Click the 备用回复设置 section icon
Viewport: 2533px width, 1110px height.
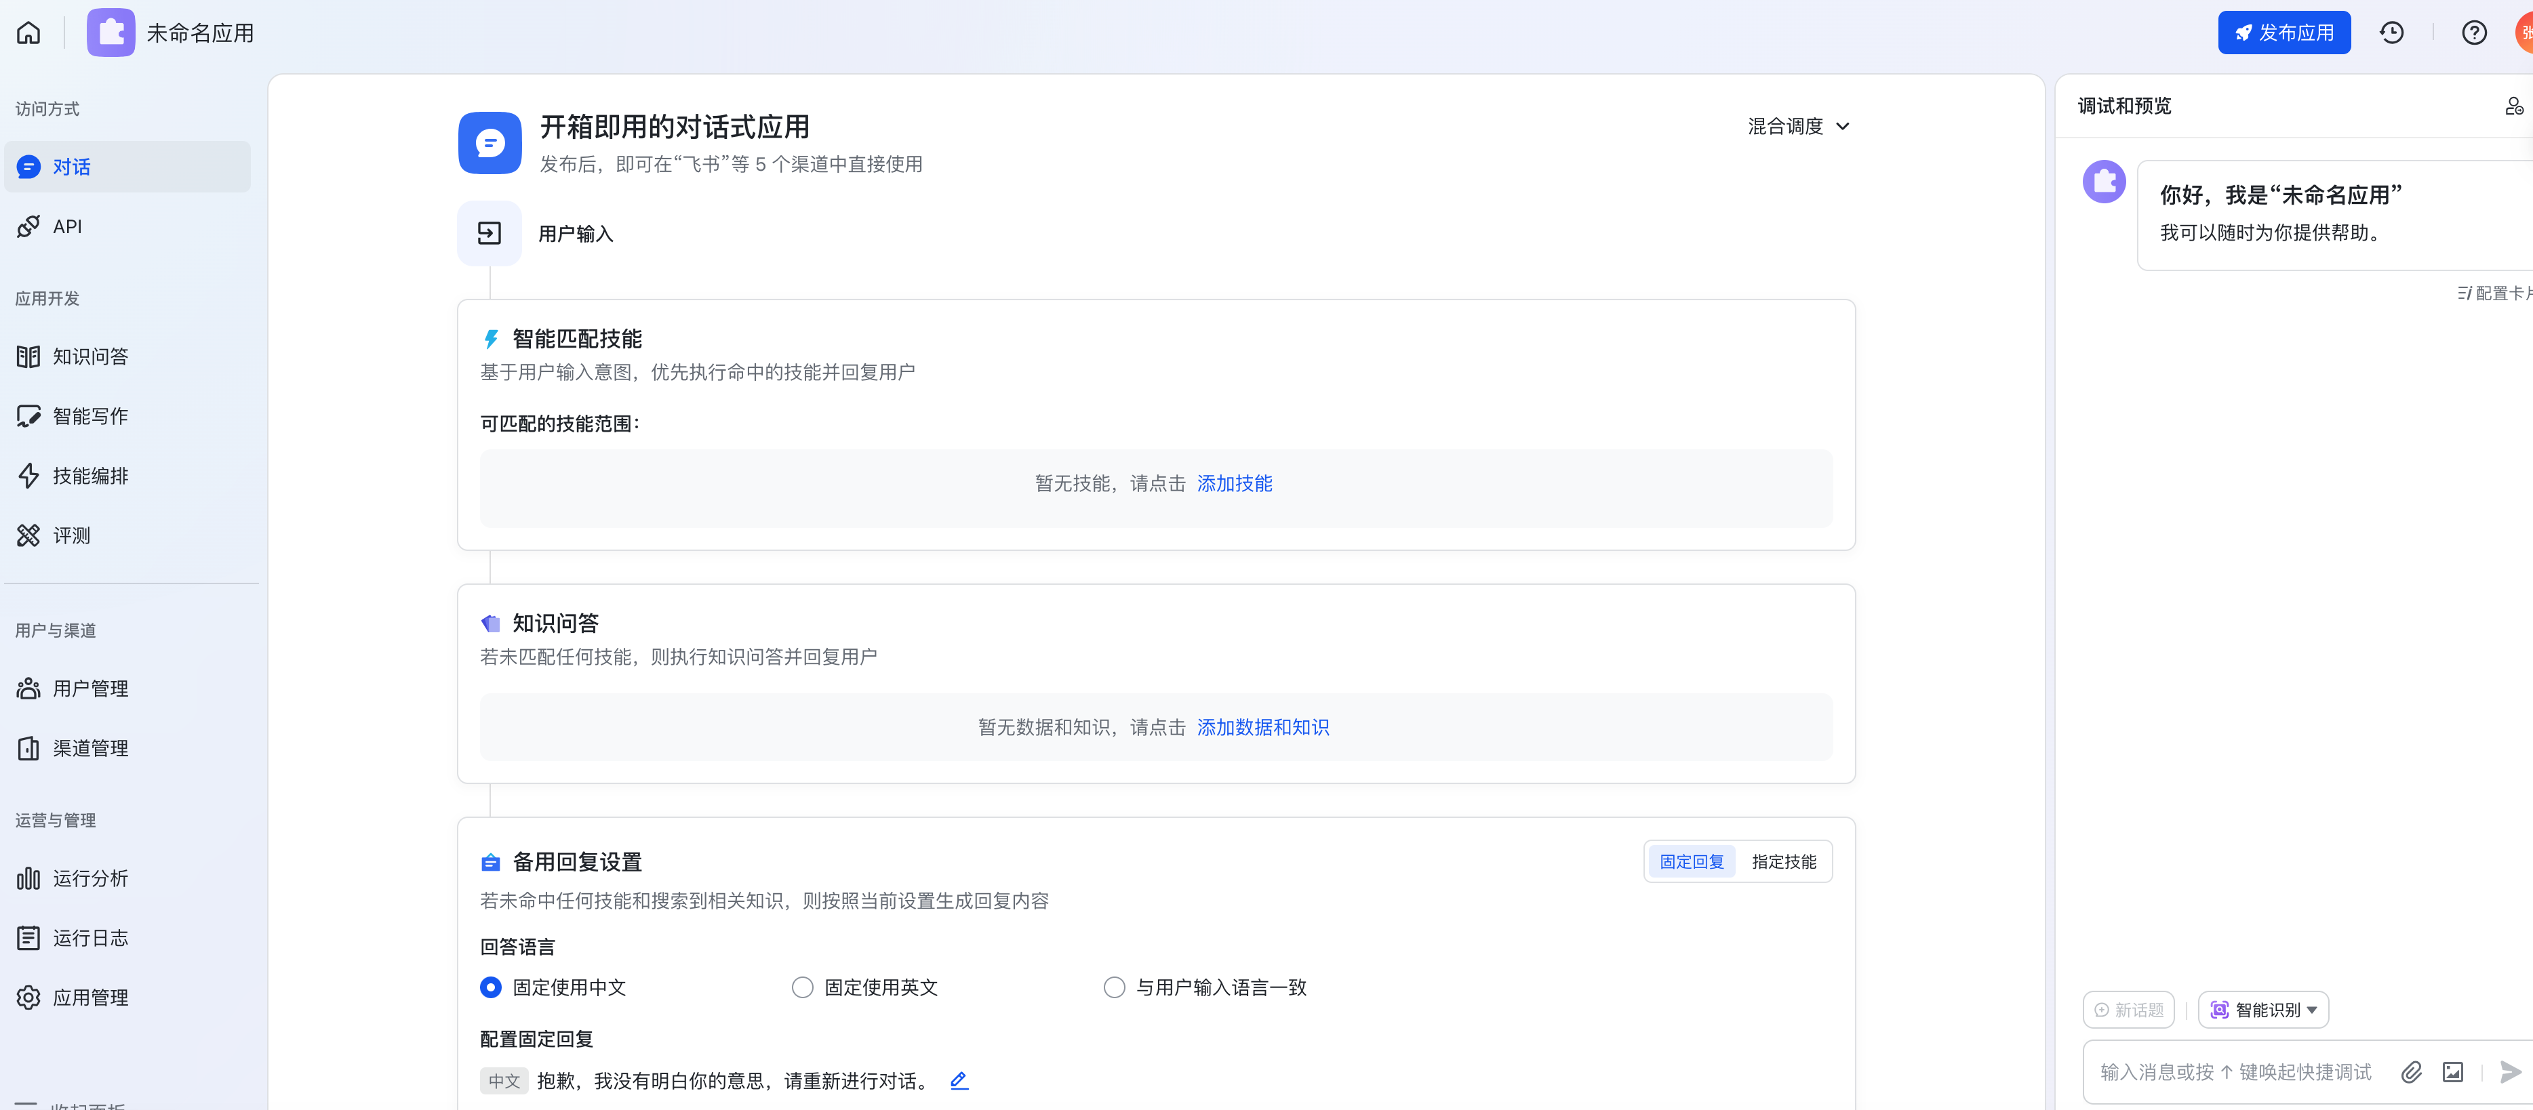tap(491, 862)
